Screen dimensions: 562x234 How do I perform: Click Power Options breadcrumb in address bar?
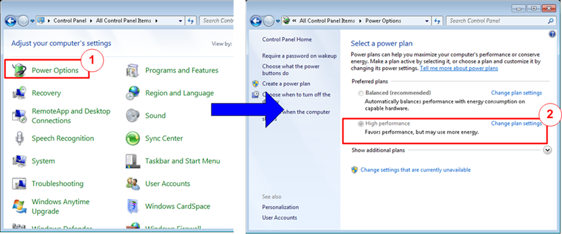pos(383,21)
